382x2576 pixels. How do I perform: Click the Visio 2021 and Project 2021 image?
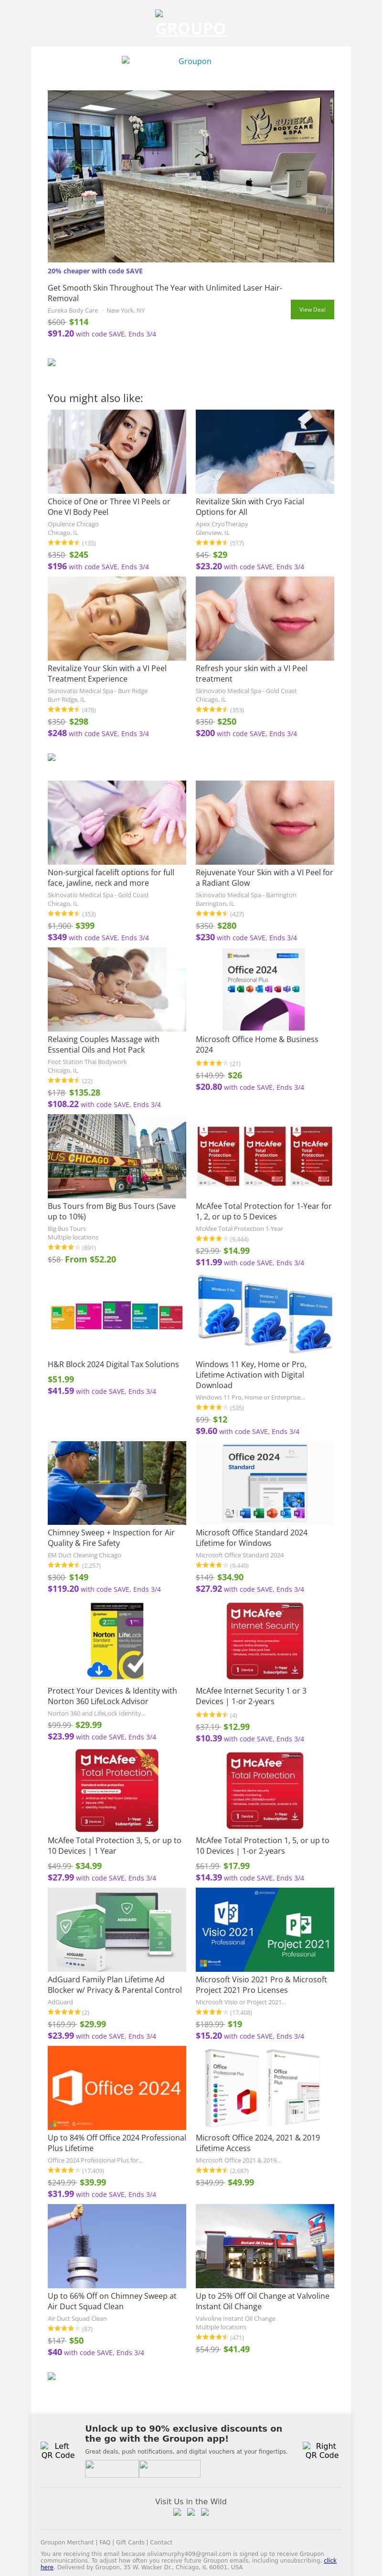tap(265, 1929)
